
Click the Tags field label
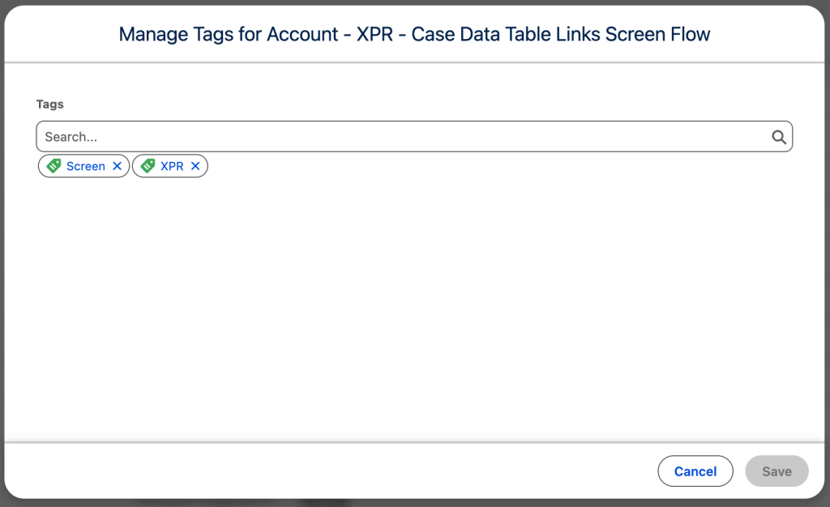(49, 104)
